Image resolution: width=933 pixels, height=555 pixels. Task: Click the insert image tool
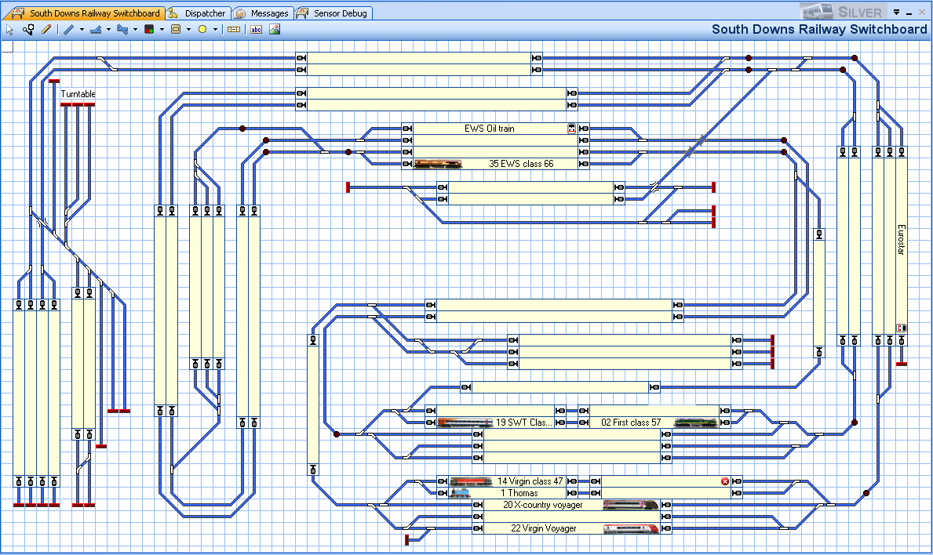coord(275,30)
